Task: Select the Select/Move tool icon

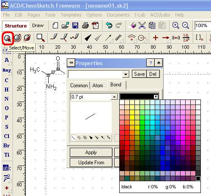Action: click(x=8, y=38)
